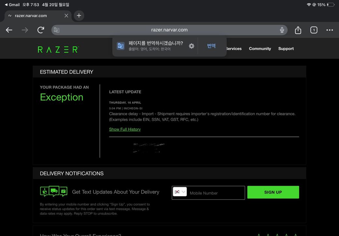Image resolution: width=339 pixels, height=236 pixels.
Task: Close the razer.narvar.com tab
Action: [66, 16]
